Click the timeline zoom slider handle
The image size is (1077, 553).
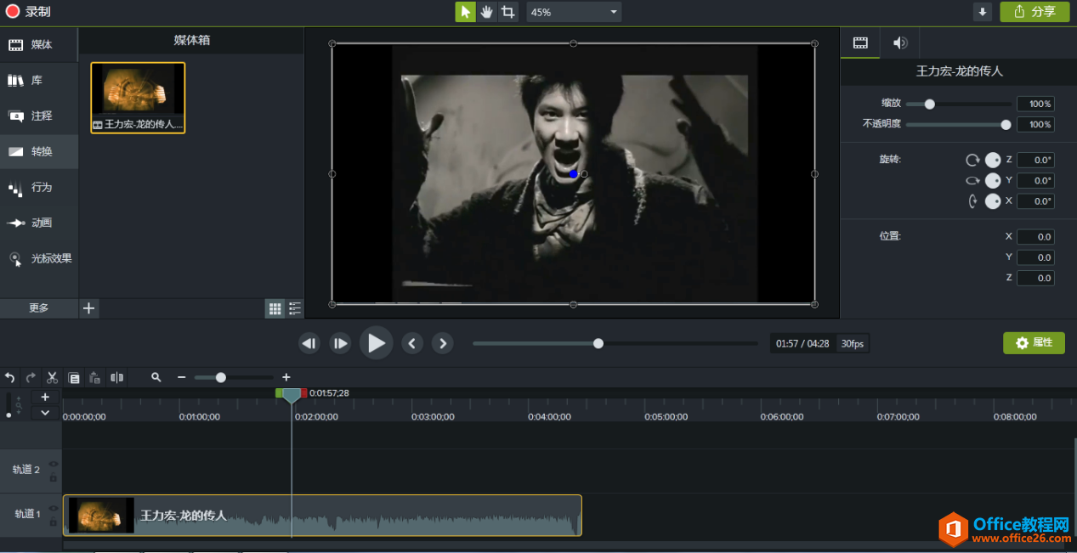221,377
